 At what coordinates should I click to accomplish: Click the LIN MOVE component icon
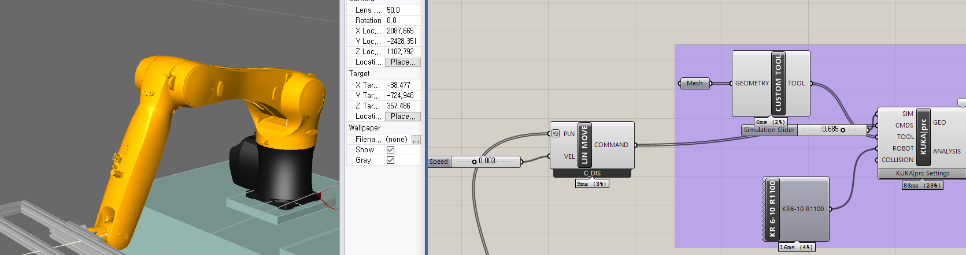coord(584,145)
